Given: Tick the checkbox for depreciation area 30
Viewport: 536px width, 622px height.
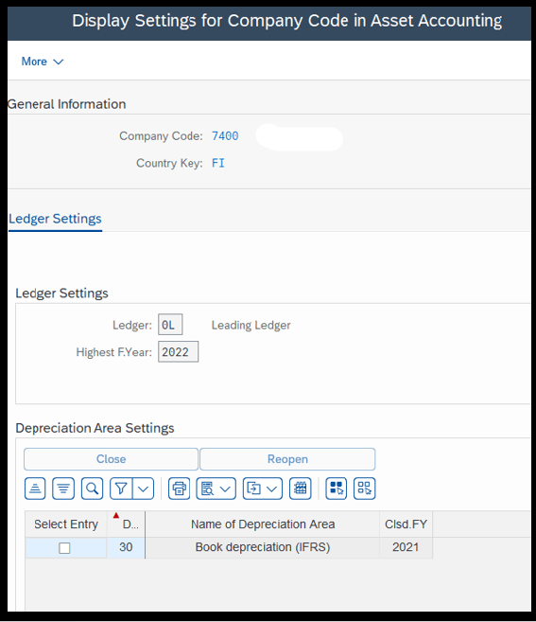Looking at the screenshot, I should [64, 548].
